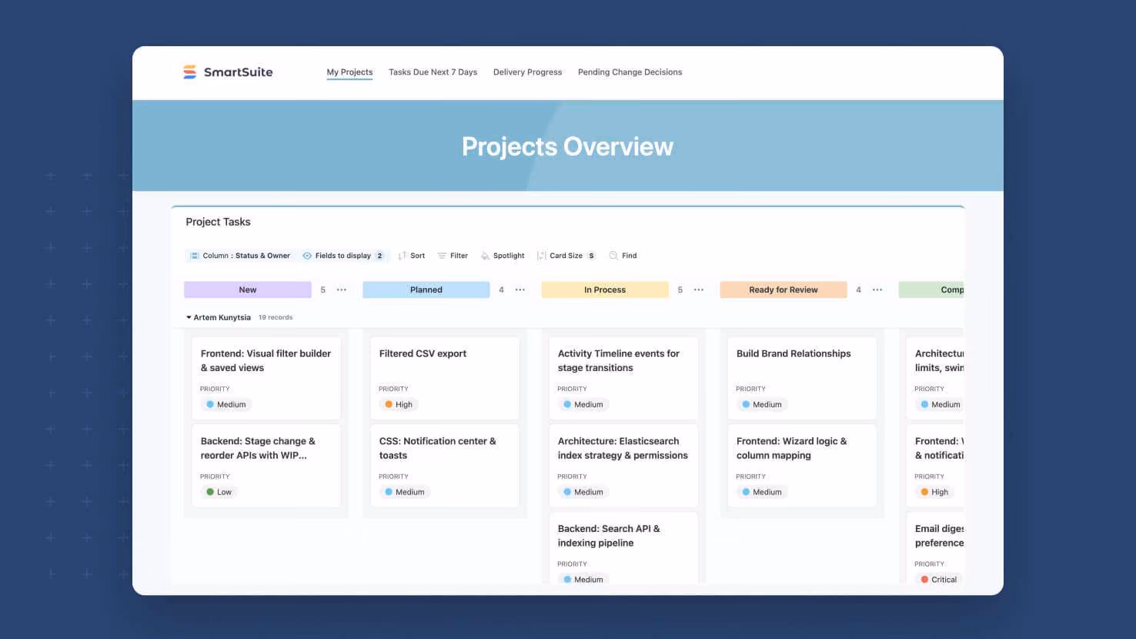Select the Planned column header
The width and height of the screenshot is (1136, 639).
pyautogui.click(x=426, y=289)
